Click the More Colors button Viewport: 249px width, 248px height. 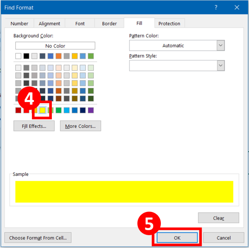click(80, 126)
